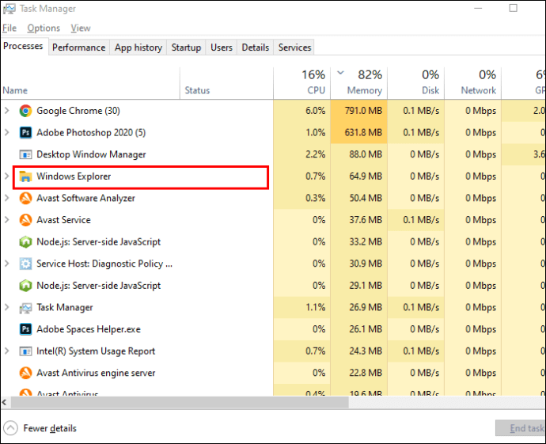Sort by the Network column header
Image resolution: width=546 pixels, height=444 pixels.
pyautogui.click(x=473, y=84)
